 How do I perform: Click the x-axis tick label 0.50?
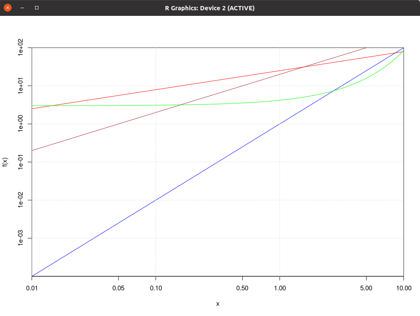242,288
